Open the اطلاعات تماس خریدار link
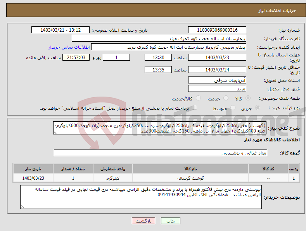The height and width of the screenshot is (231, 306). point(69,47)
